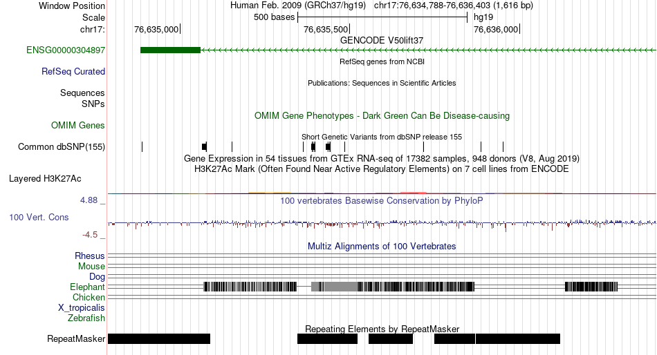Click the rightmost Elephant alignment block
Viewport: 657px width, 355px height.
pyautogui.click(x=591, y=287)
